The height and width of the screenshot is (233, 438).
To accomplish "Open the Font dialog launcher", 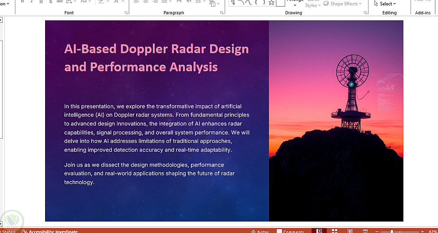I will tap(126, 13).
